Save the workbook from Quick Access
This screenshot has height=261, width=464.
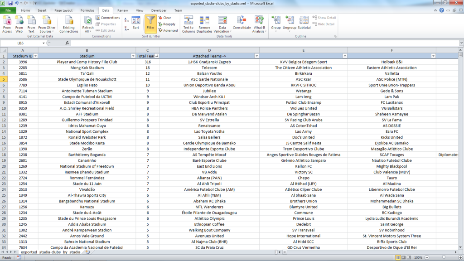(x=10, y=3)
